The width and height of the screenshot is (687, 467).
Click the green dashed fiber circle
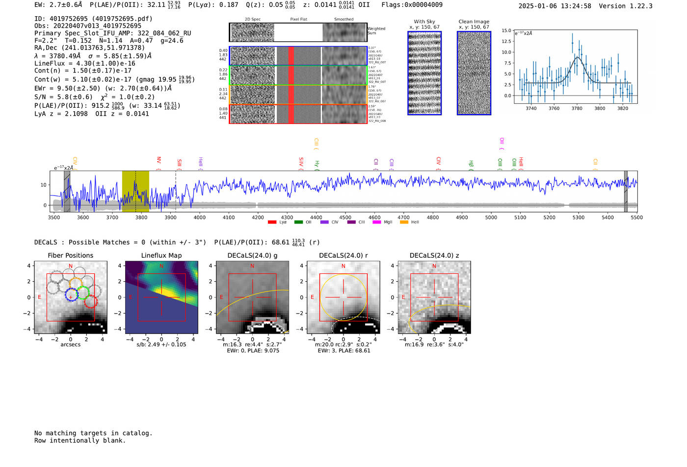[x=83, y=293]
